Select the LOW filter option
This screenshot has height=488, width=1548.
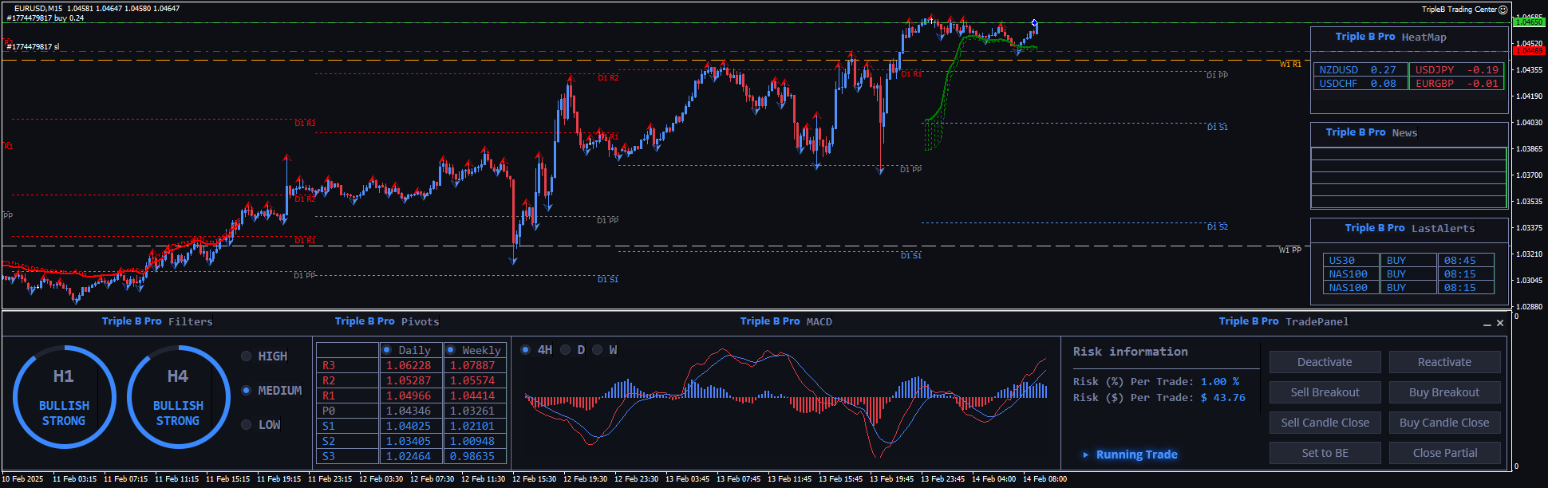coord(247,425)
